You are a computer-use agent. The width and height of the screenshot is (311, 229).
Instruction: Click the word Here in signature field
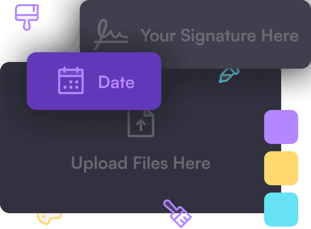pos(280,35)
